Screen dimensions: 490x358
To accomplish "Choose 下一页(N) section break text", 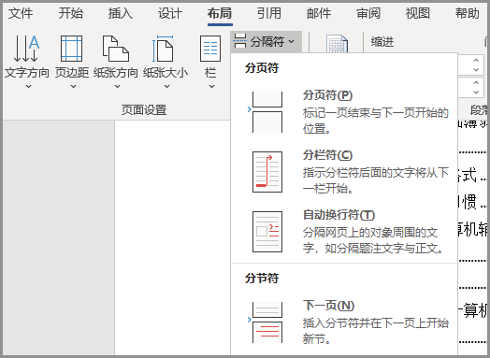I will (328, 306).
